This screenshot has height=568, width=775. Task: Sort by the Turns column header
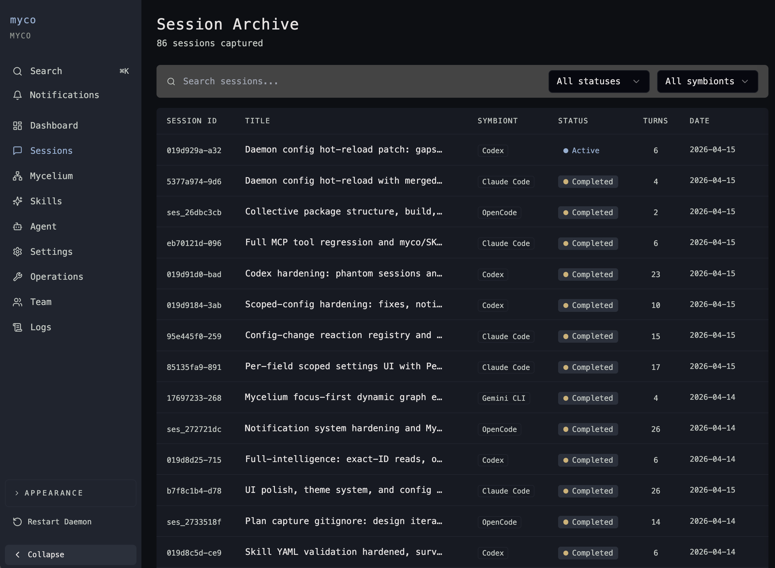click(655, 121)
